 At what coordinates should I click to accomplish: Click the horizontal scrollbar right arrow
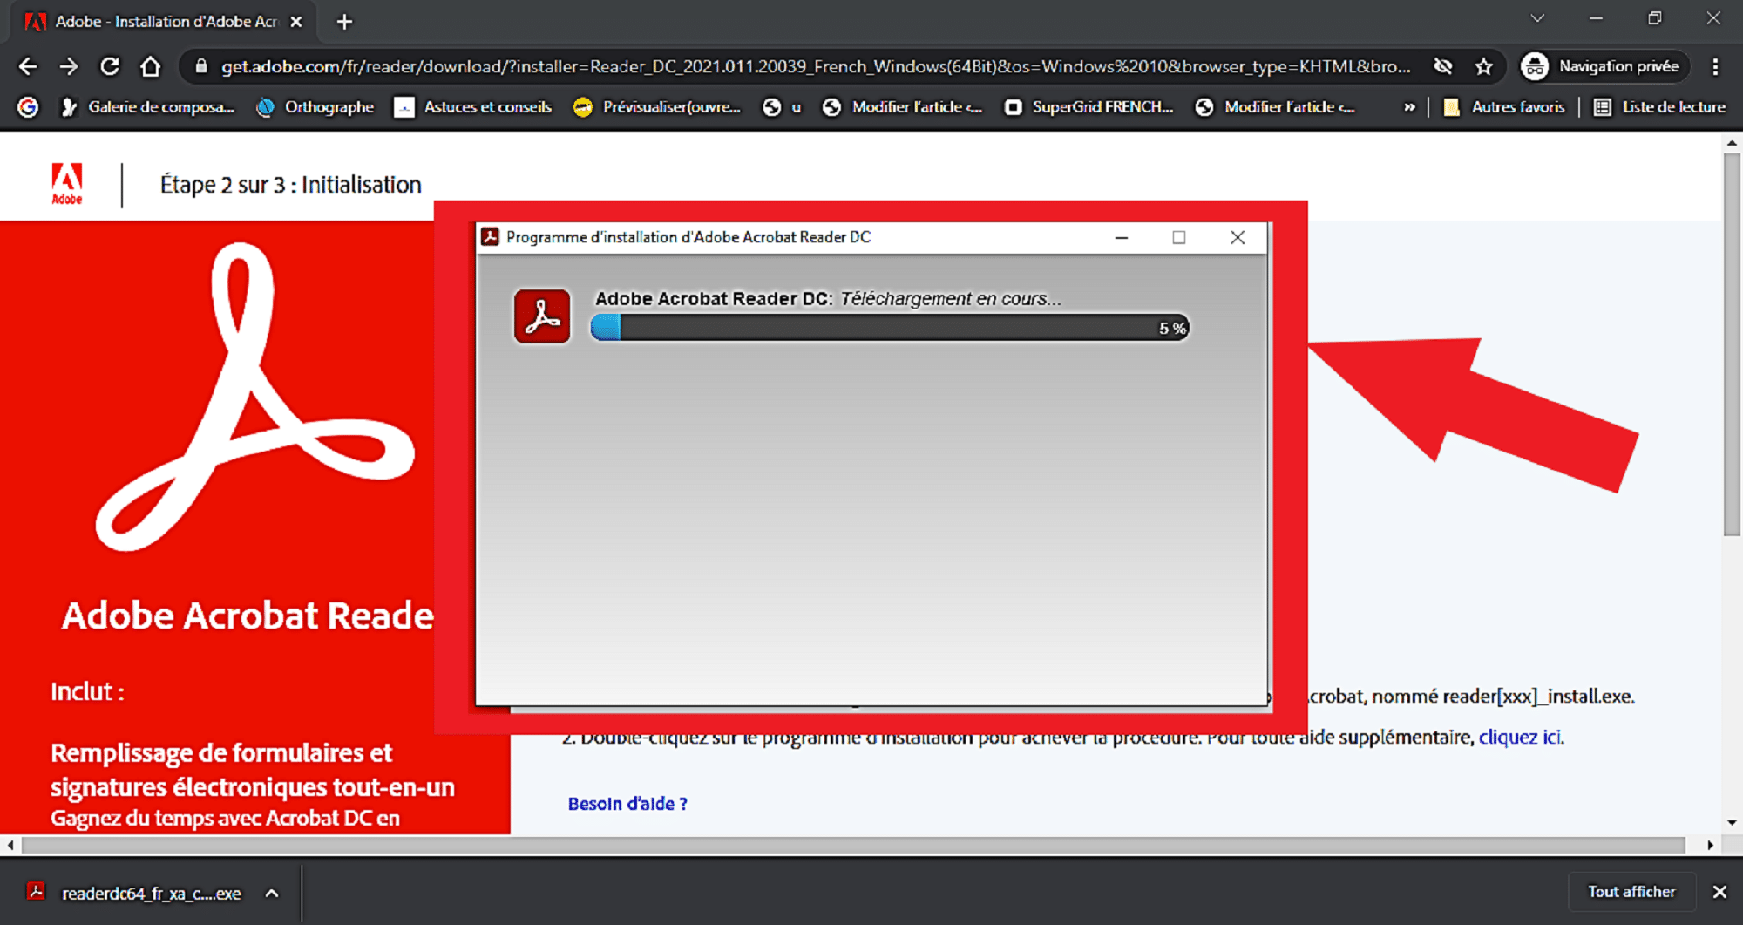(1710, 845)
